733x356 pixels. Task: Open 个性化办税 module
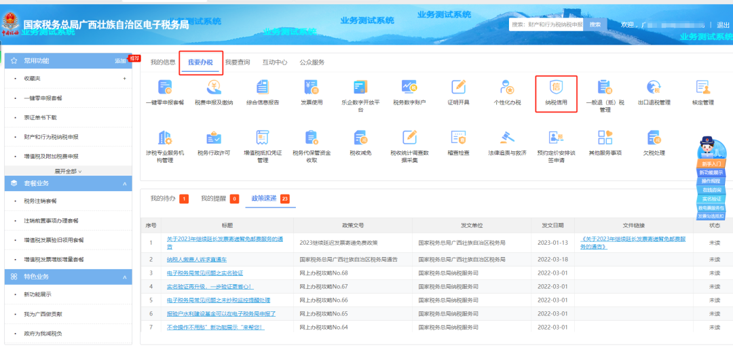coord(507,92)
